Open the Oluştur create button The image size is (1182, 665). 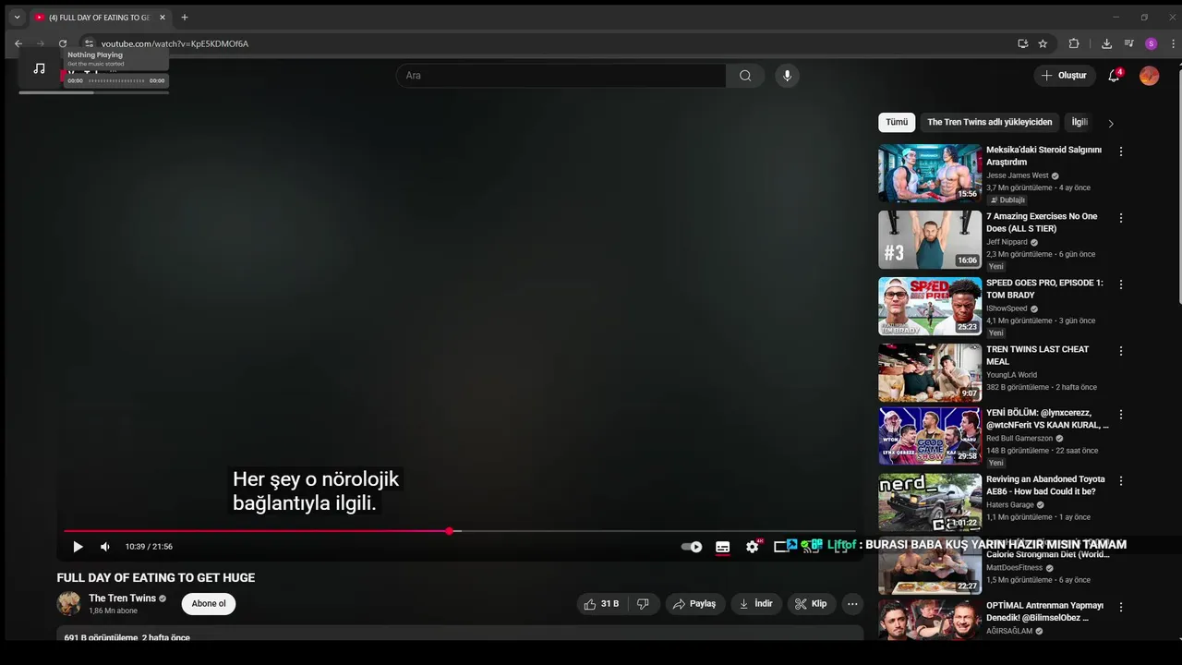pyautogui.click(x=1065, y=76)
